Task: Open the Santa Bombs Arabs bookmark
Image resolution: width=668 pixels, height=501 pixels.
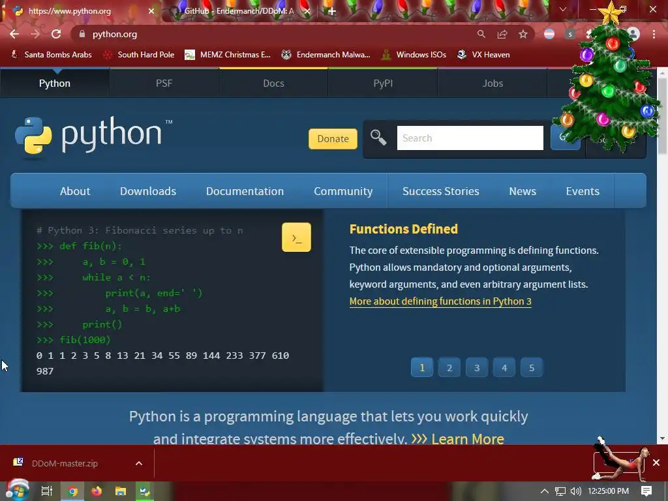Action: pos(51,55)
